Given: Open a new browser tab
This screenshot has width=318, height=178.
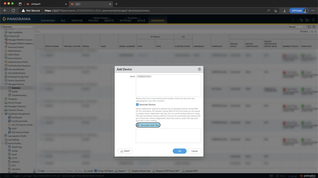Looking at the screenshot, I should [116, 4].
